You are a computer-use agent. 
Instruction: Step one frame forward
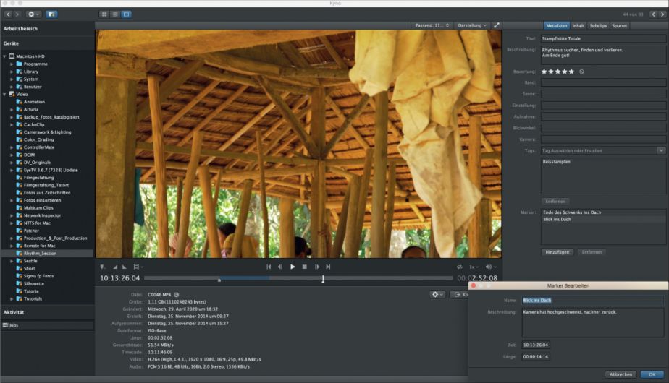[316, 267]
